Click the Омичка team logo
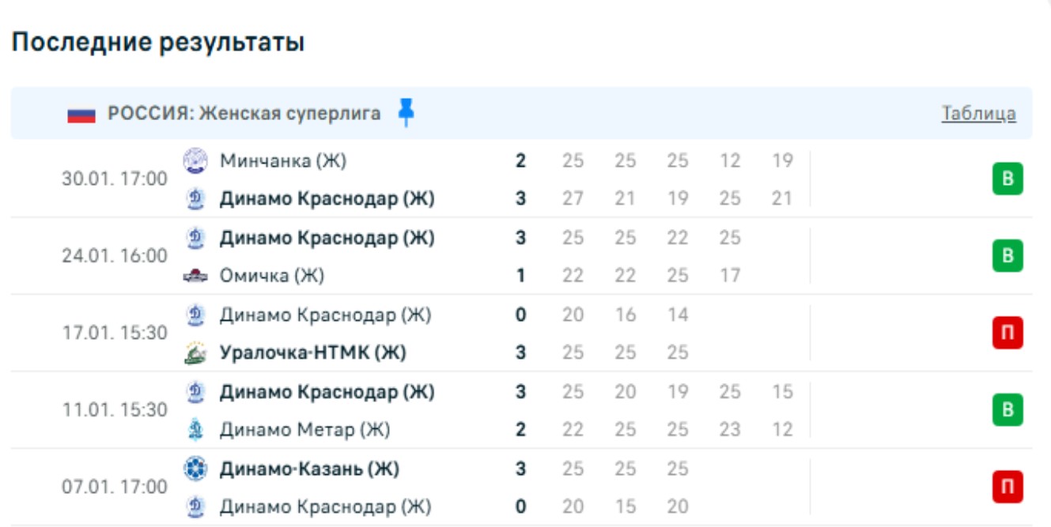Viewport: 1051px width, 527px height. pos(195,276)
